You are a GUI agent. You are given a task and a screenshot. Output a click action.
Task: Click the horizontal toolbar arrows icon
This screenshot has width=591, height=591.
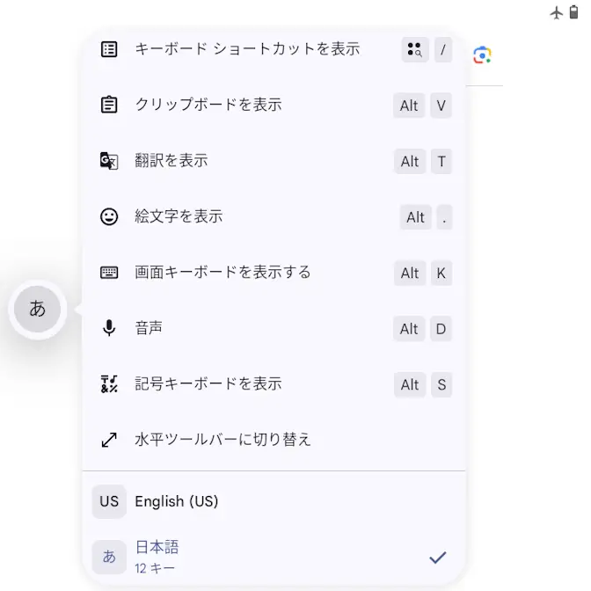click(x=109, y=440)
